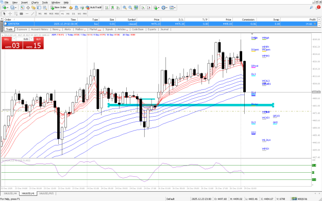Toggle the Terminal panel icon
The width and height of the screenshot is (322, 201).
(39, 8)
